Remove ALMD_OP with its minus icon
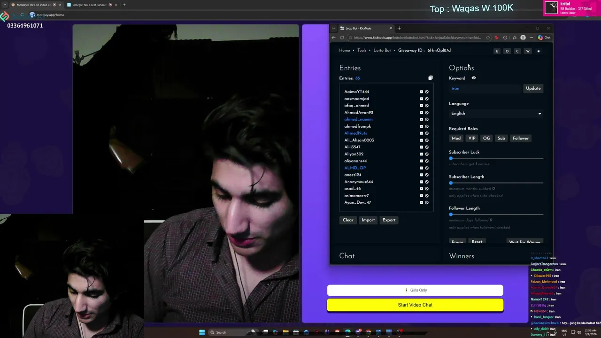The image size is (601, 338). click(421, 168)
